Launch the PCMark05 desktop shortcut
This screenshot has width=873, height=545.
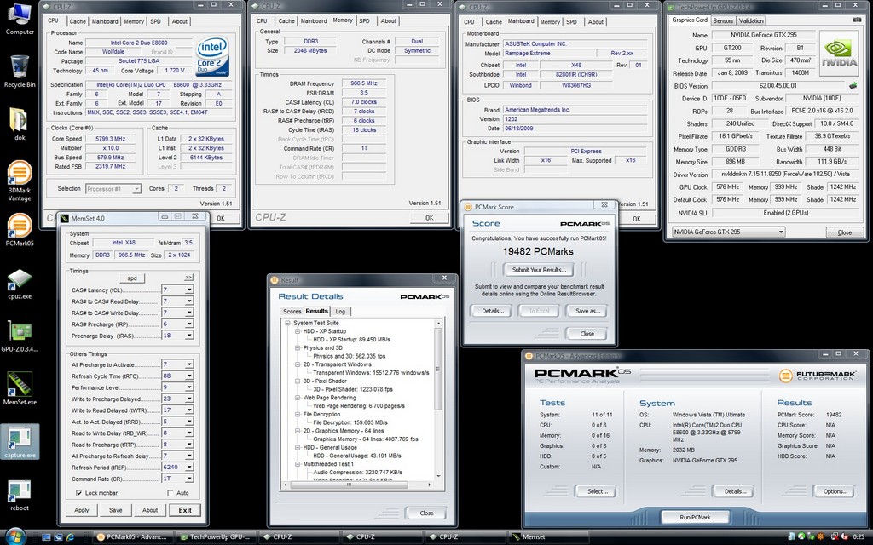[x=20, y=230]
